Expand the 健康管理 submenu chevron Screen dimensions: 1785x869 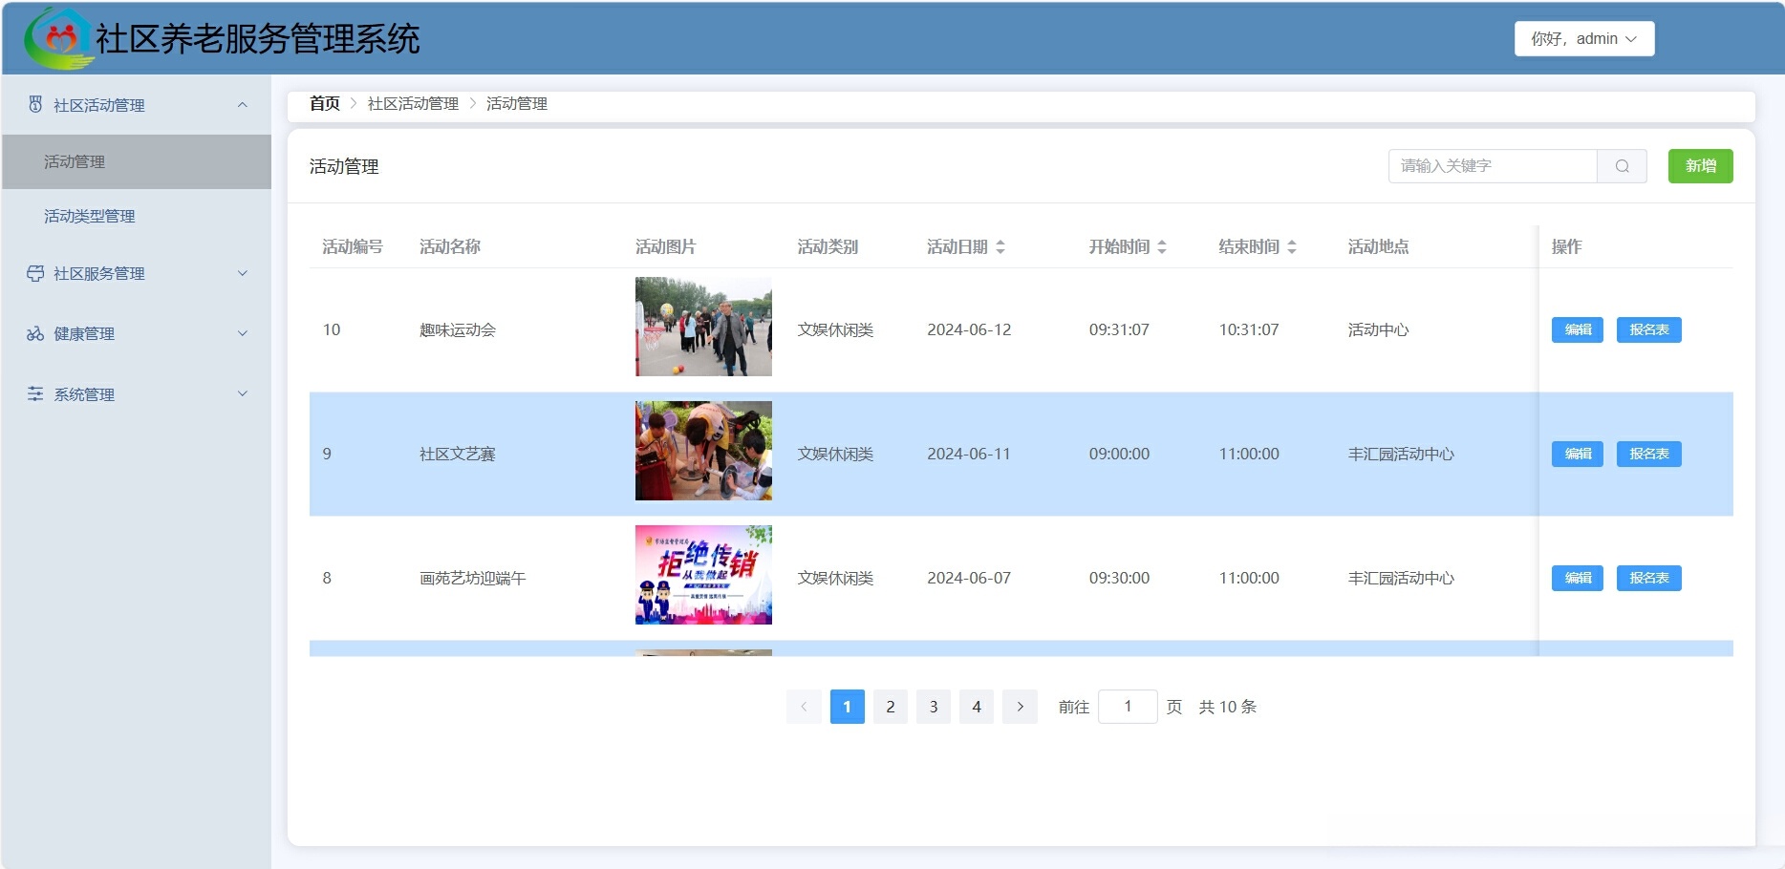(x=243, y=333)
